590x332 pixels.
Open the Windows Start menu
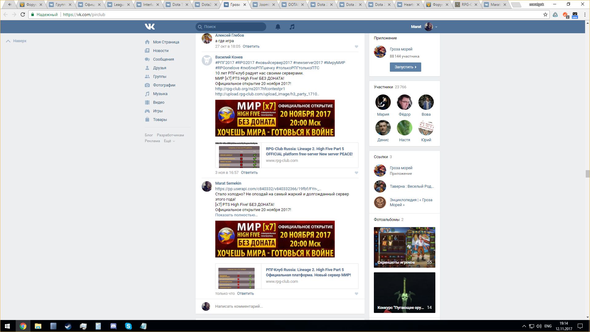pos(7,326)
